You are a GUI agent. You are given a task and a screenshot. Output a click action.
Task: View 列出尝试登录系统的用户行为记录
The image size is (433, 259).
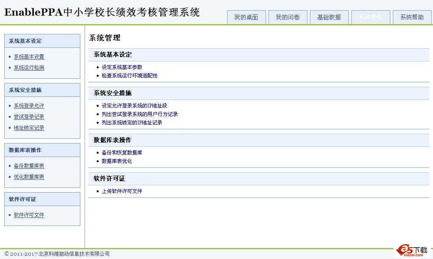140,114
